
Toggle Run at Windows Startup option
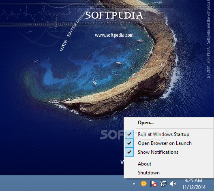(169, 134)
